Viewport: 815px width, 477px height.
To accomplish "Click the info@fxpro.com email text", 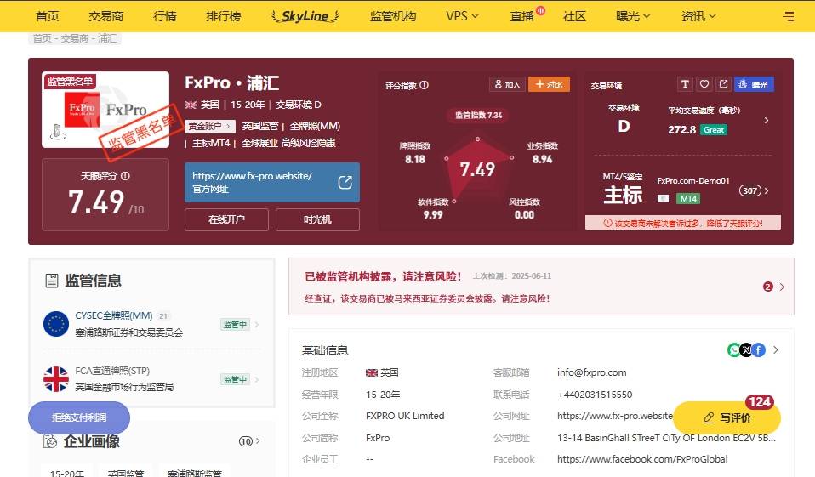I will [x=591, y=372].
